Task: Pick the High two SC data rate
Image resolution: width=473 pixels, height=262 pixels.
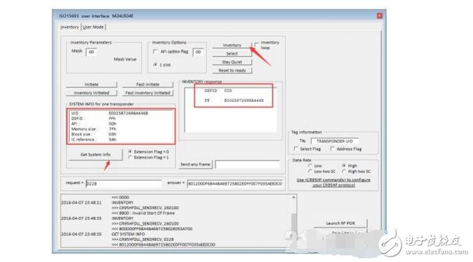Action: (x=345, y=171)
